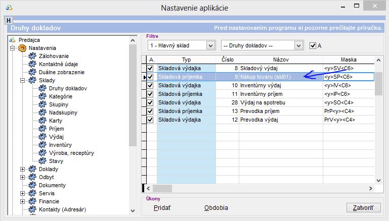Viewport: 389px width, 221px height.
Task: Click the gear icon beside Stavy
Action: 42,161
